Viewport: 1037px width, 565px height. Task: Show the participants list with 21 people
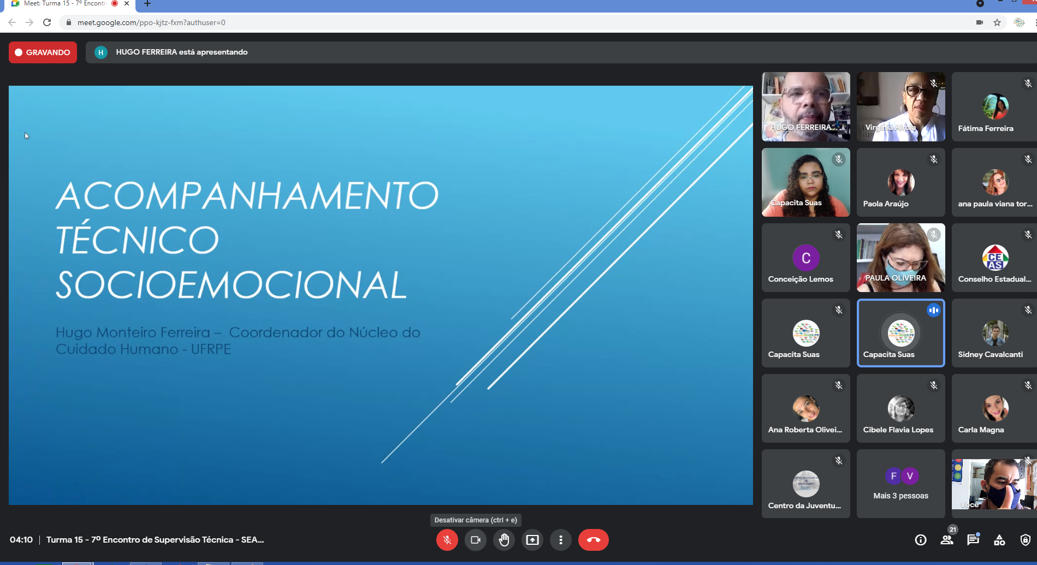tap(947, 540)
